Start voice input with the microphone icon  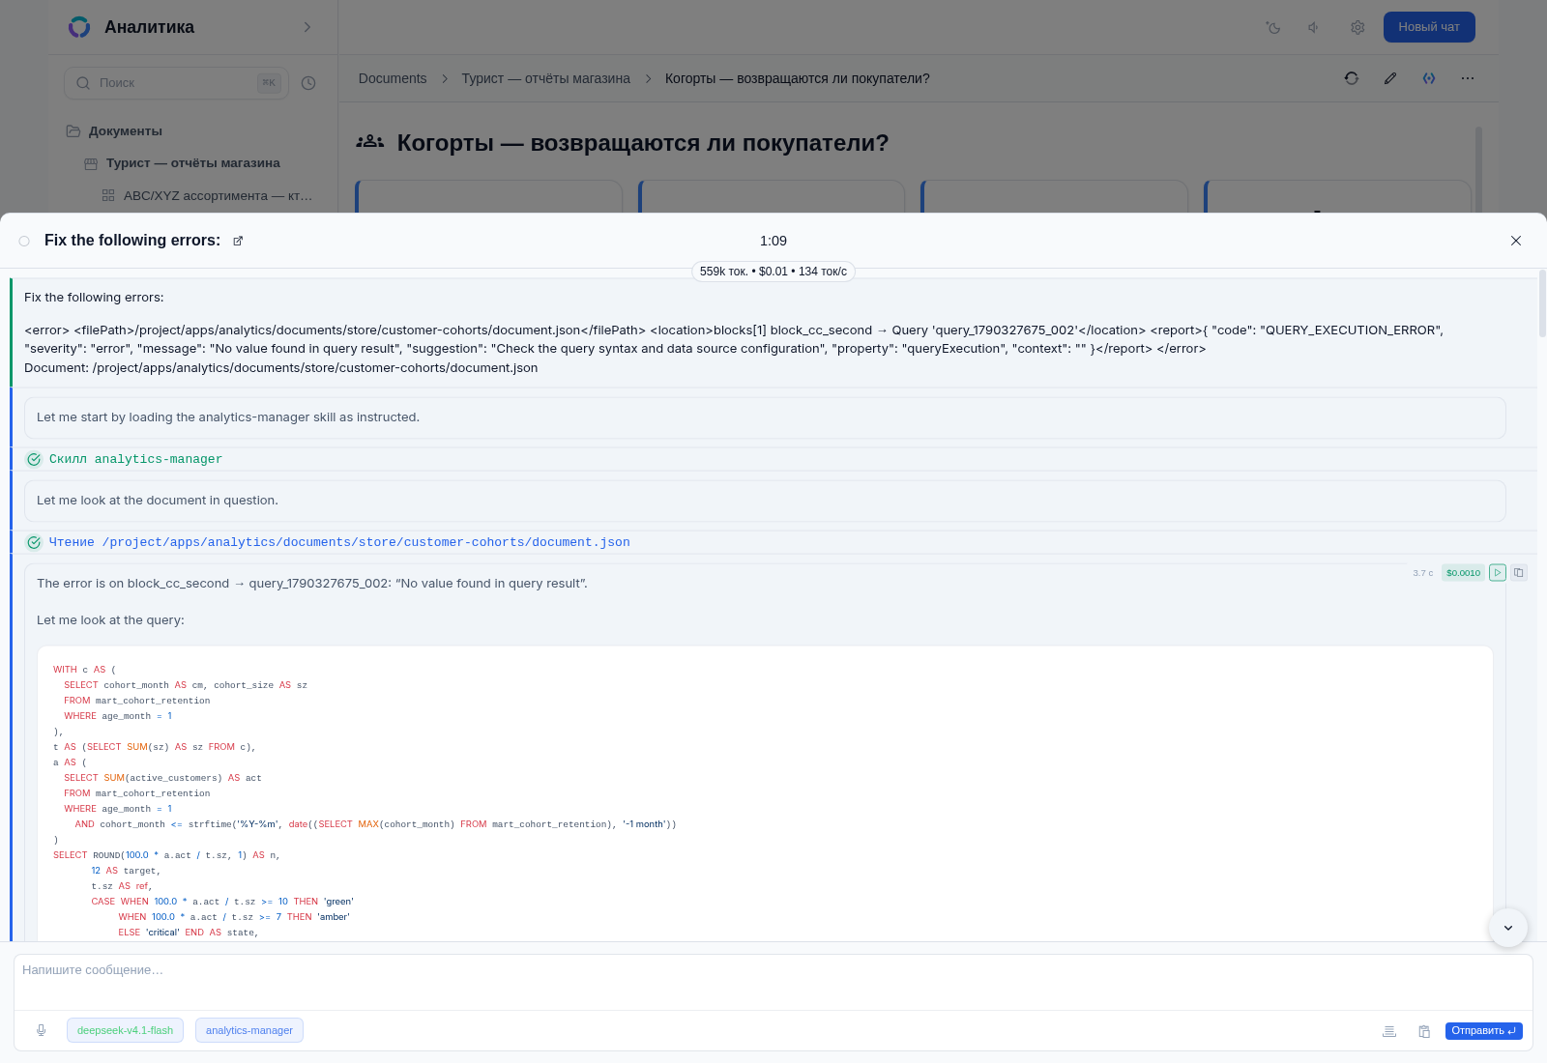tap(42, 1030)
